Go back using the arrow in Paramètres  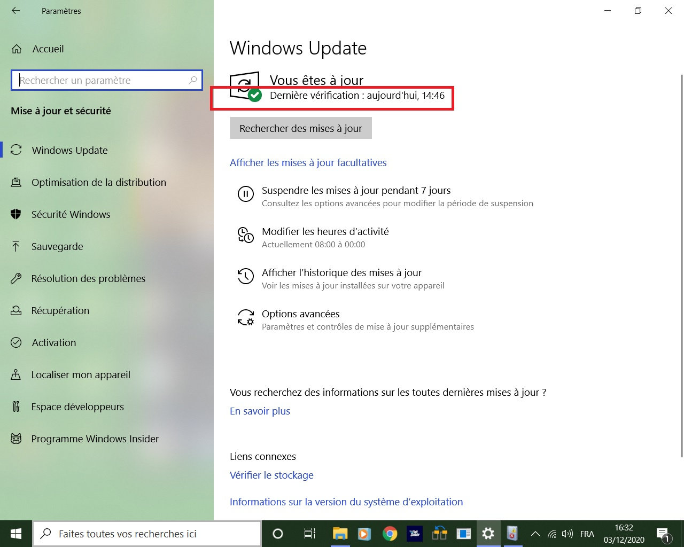[16, 11]
